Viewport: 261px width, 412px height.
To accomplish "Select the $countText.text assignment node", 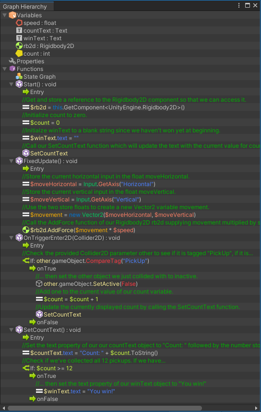I will pyautogui.click(x=130, y=353).
